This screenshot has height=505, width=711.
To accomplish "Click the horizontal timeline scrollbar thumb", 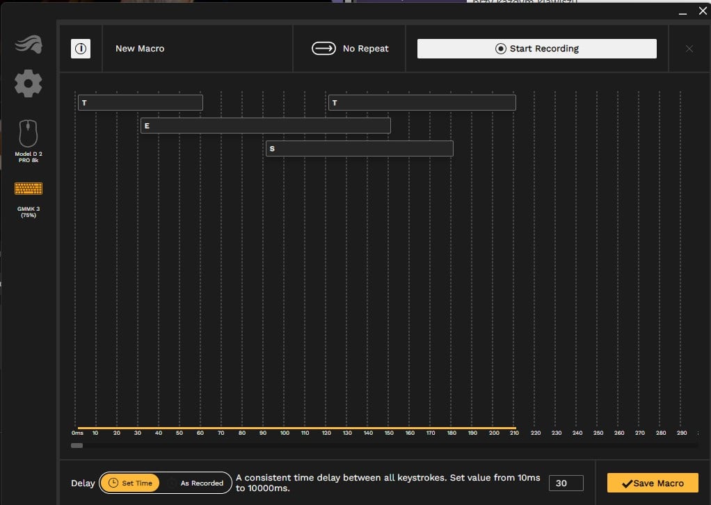I will tap(77, 446).
